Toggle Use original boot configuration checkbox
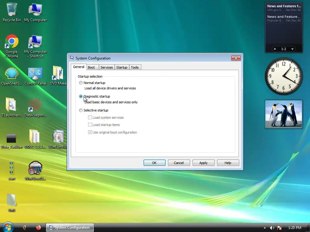This screenshot has width=310, height=232. pyautogui.click(x=90, y=132)
